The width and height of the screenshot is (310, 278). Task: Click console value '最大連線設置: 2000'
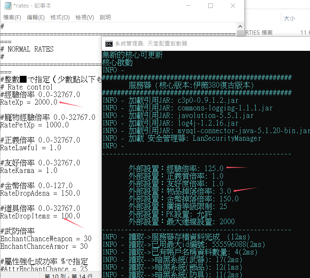201,221
